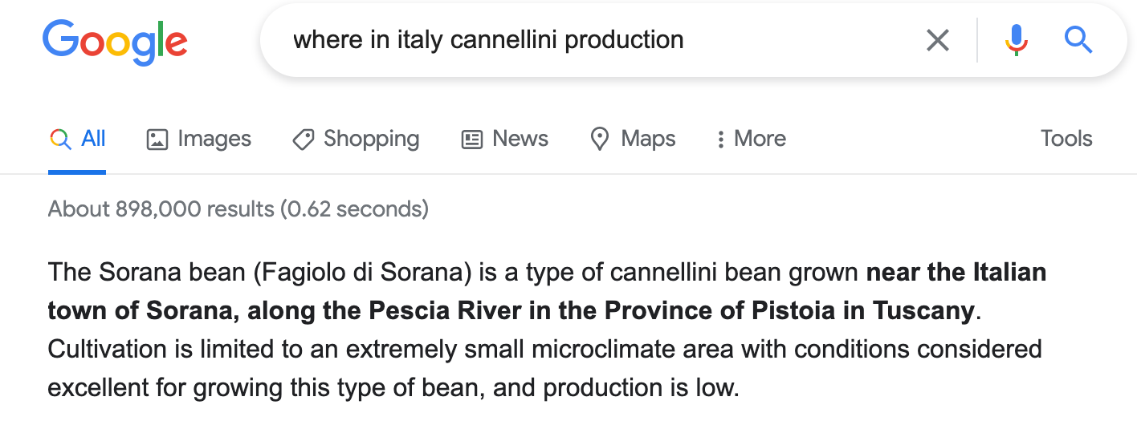Viewport: 1137px width, 425px height.
Task: Click the three-dot icon beside More
Action: (x=721, y=140)
